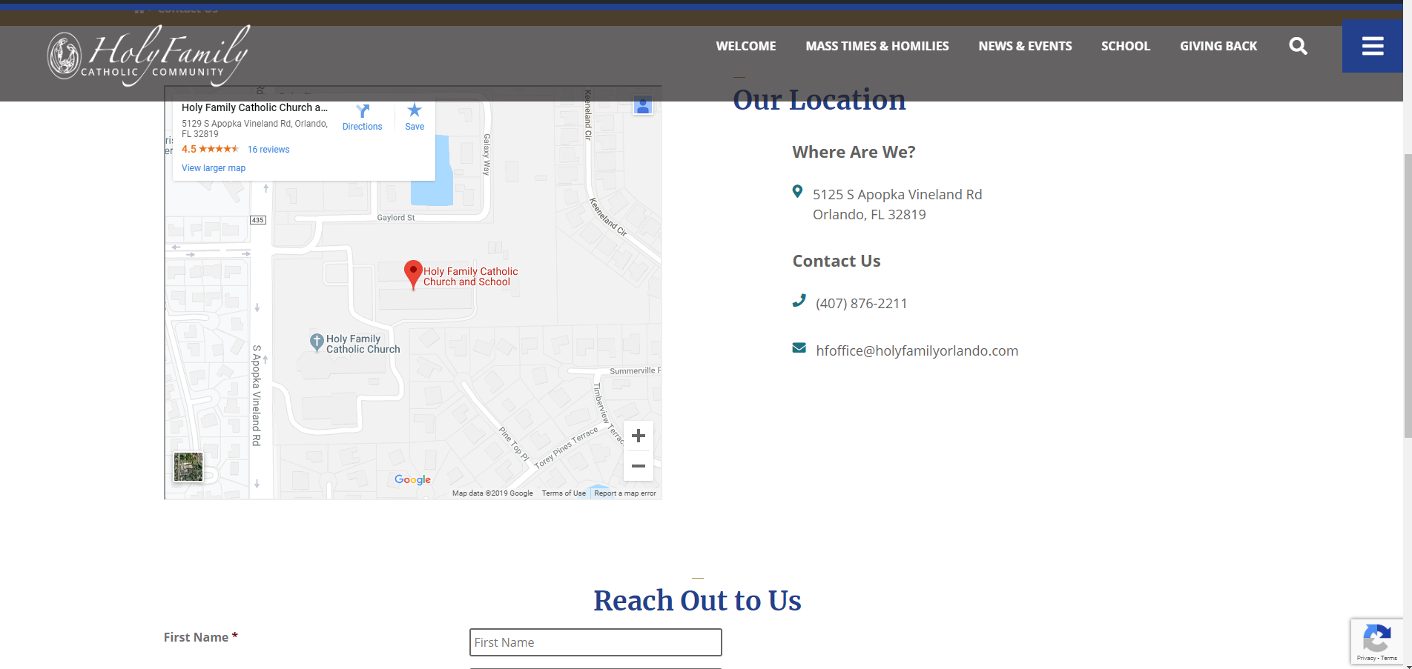Zoom in on the map

[638, 436]
